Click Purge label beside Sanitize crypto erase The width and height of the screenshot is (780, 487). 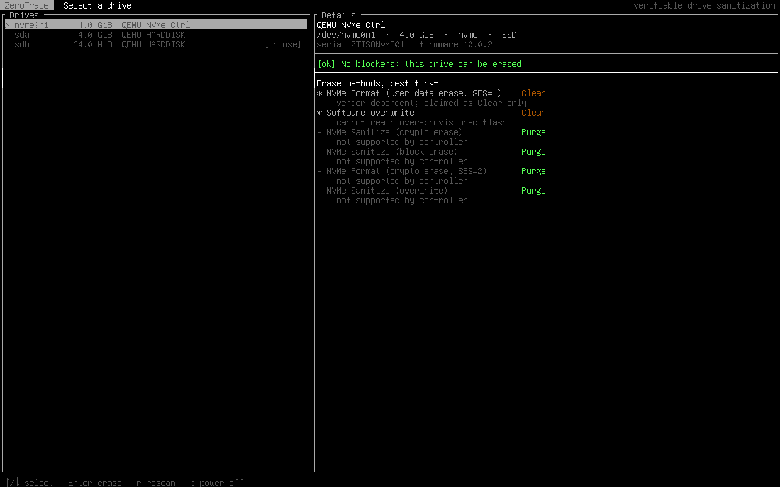point(534,132)
